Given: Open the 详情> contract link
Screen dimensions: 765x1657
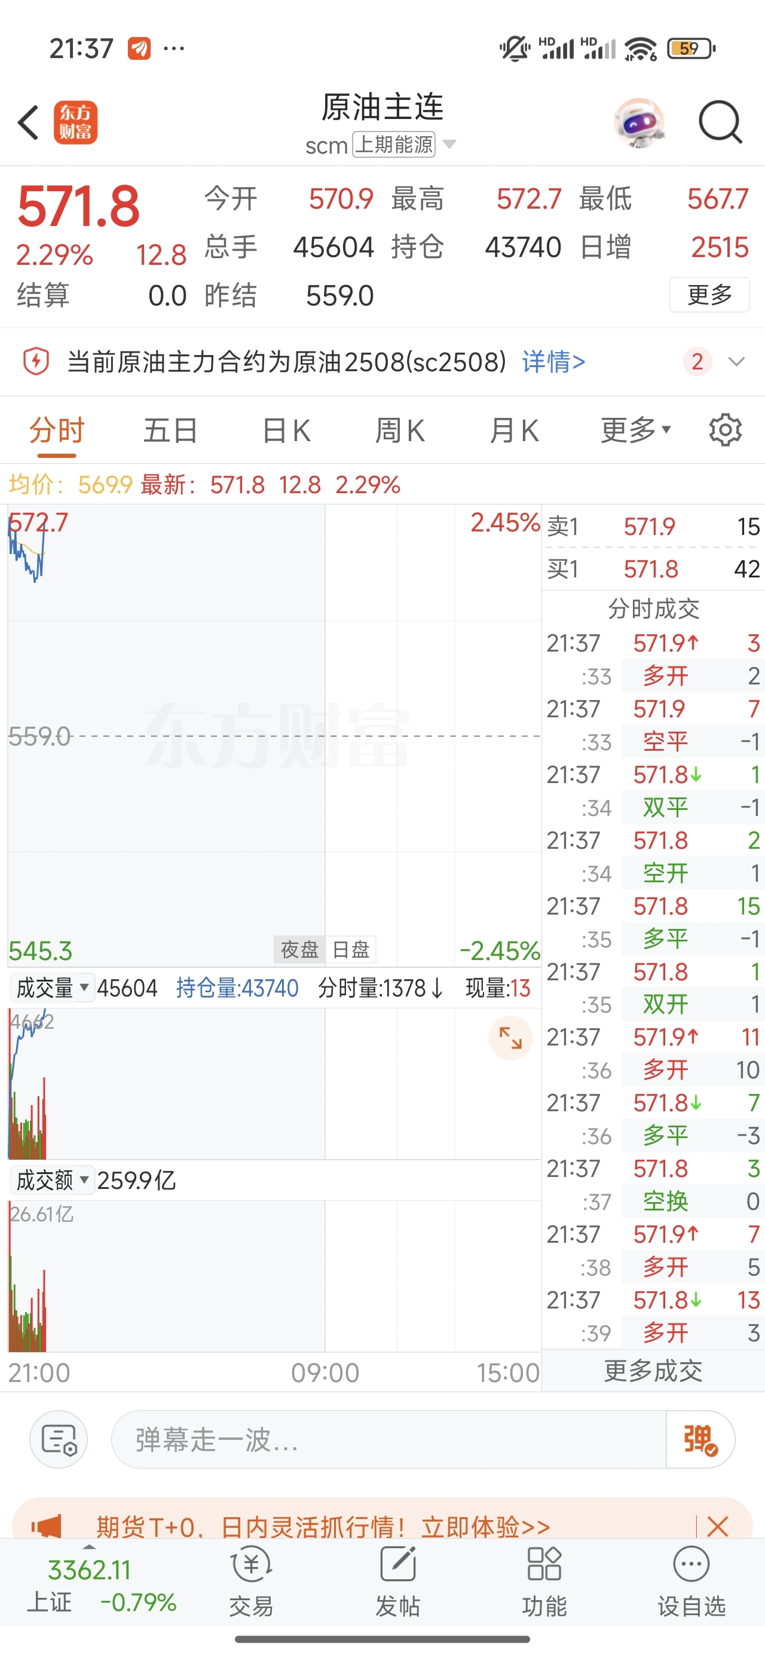Looking at the screenshot, I should [553, 362].
